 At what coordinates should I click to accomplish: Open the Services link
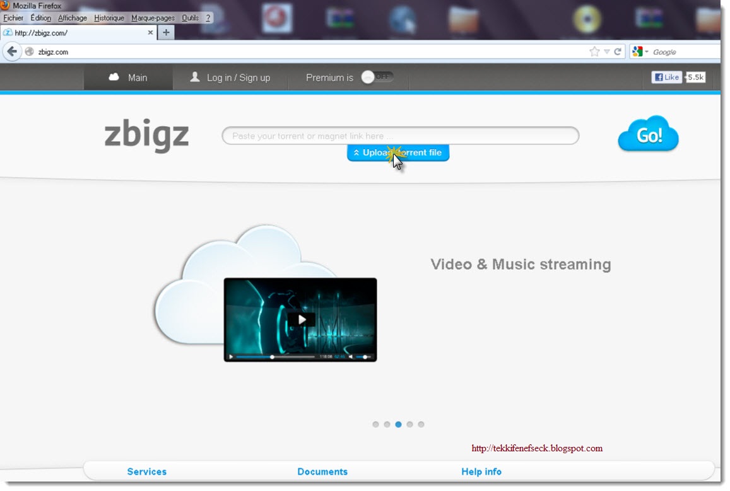(146, 471)
